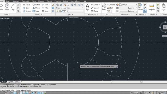167x94 pixels.
Task: Expand the Properties panel
Action: pos(126,14)
